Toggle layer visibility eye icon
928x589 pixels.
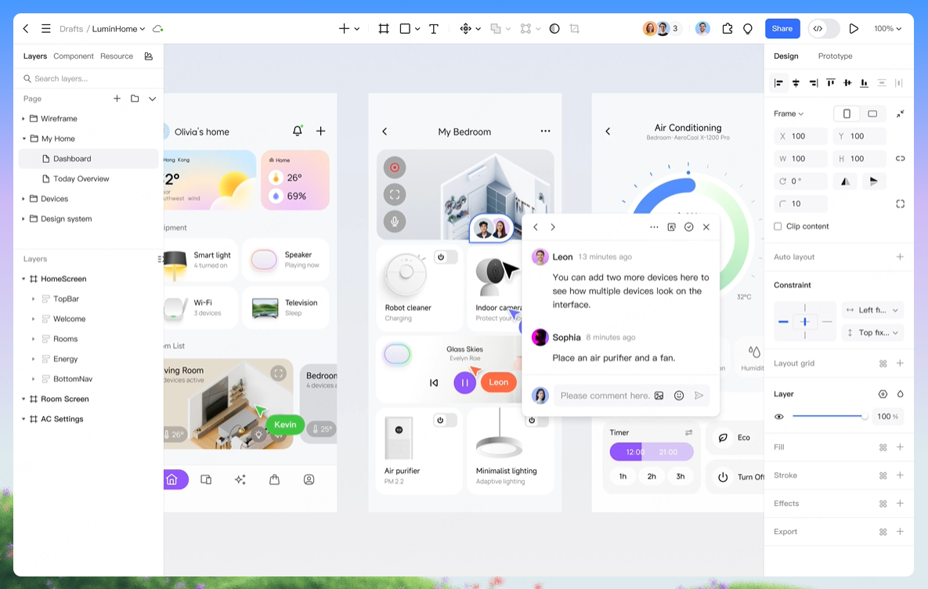[x=779, y=417]
